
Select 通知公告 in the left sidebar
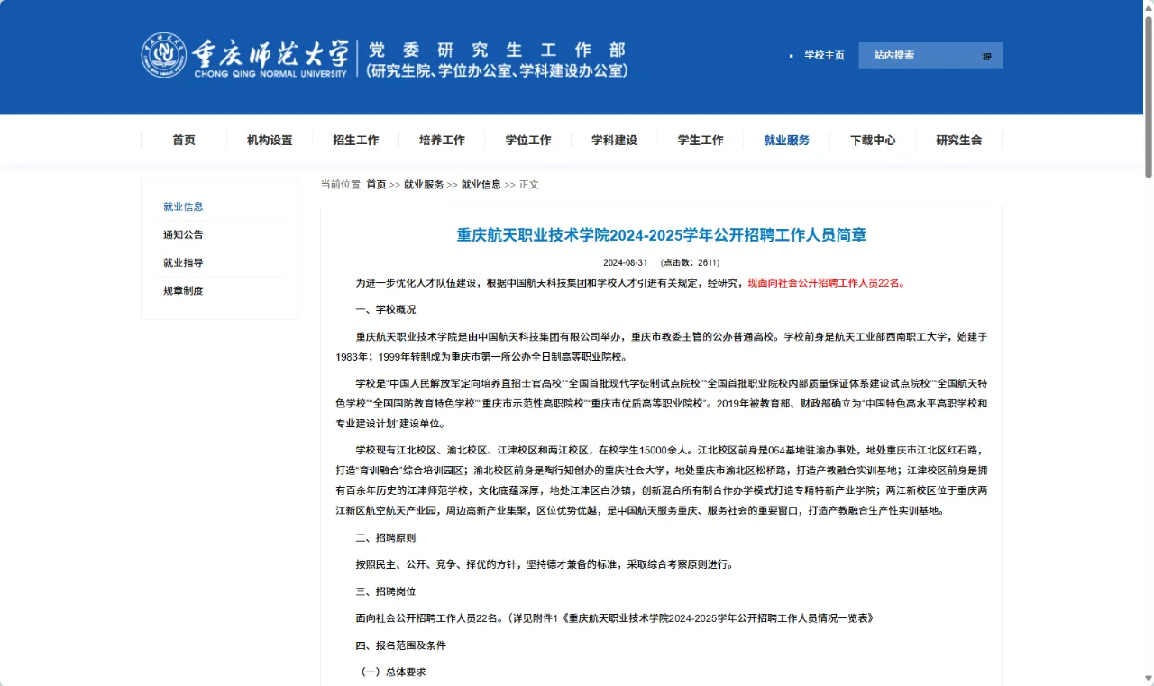click(183, 234)
